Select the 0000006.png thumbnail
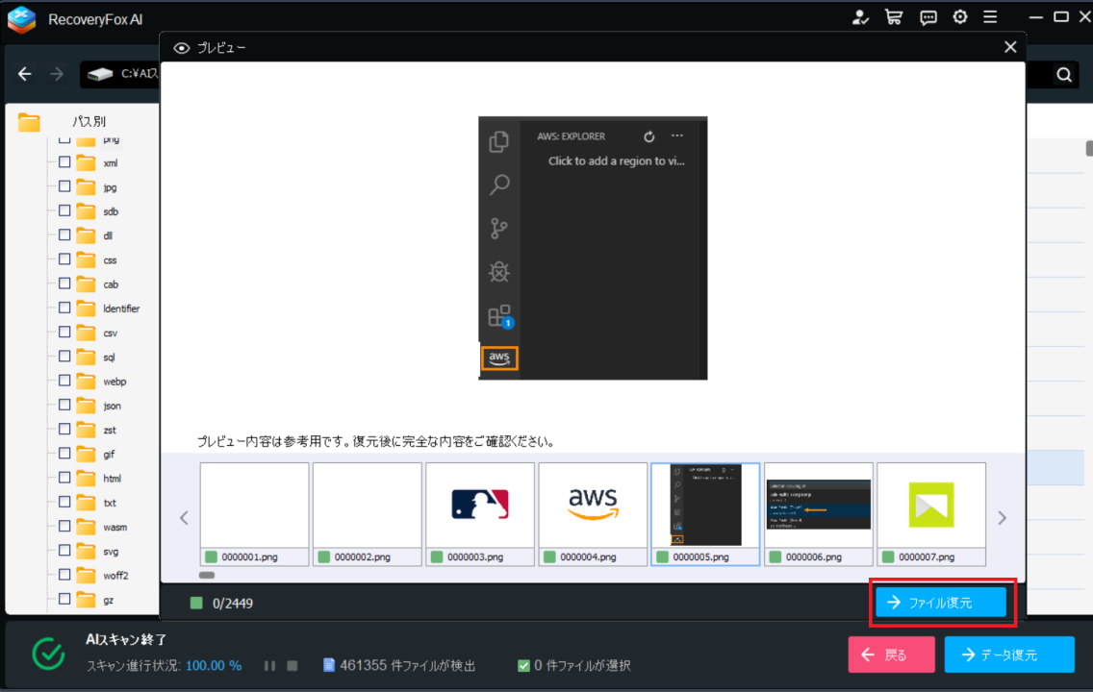The image size is (1093, 692). coord(819,514)
